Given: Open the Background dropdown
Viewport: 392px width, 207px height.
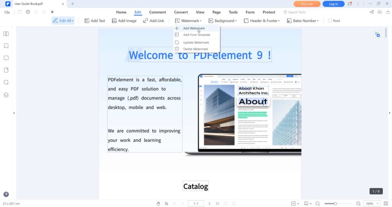Looking at the screenshot, I should coord(222,21).
